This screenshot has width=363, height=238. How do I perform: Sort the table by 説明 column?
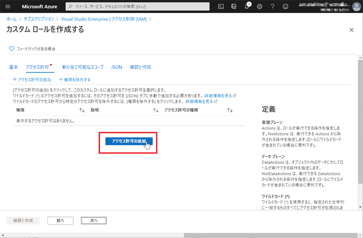pyautogui.click(x=156, y=110)
